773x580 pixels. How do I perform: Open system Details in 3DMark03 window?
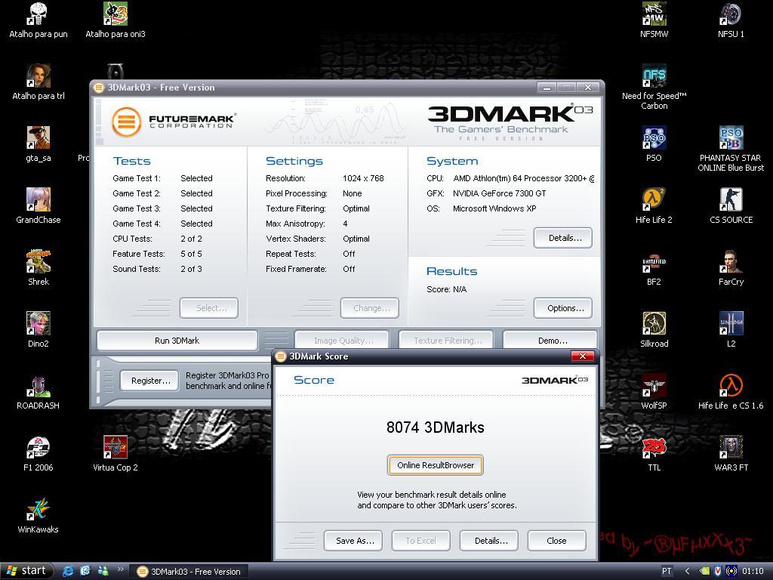pyautogui.click(x=563, y=238)
